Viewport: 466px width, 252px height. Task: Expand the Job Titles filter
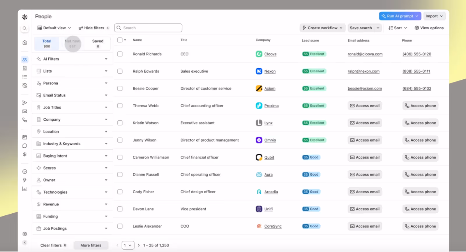(72, 108)
